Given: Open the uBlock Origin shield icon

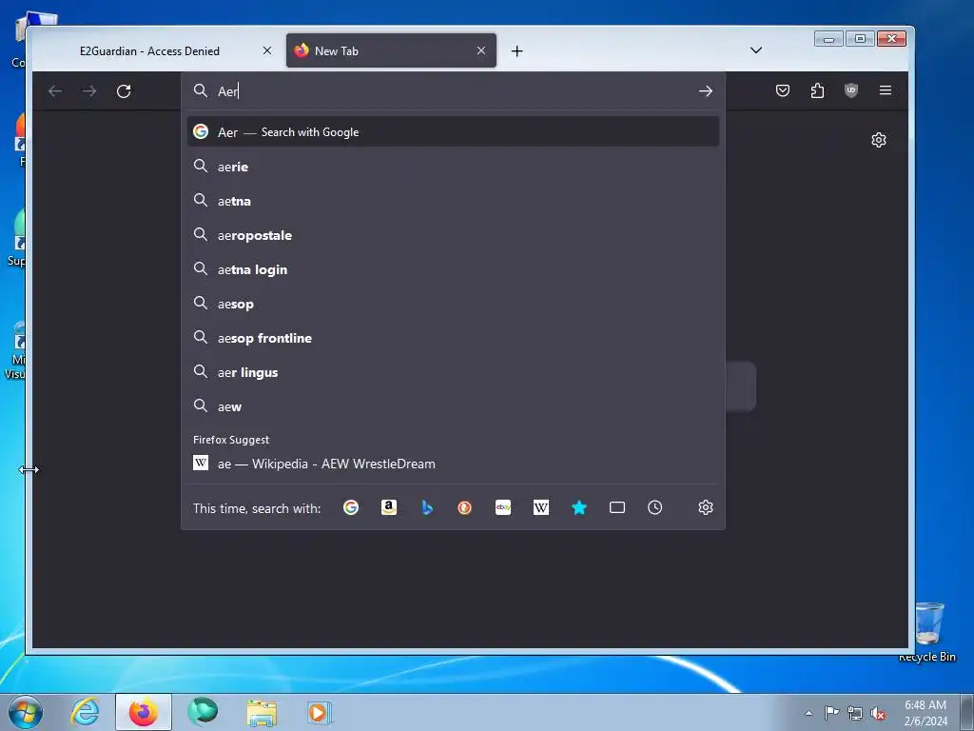Looking at the screenshot, I should [851, 90].
